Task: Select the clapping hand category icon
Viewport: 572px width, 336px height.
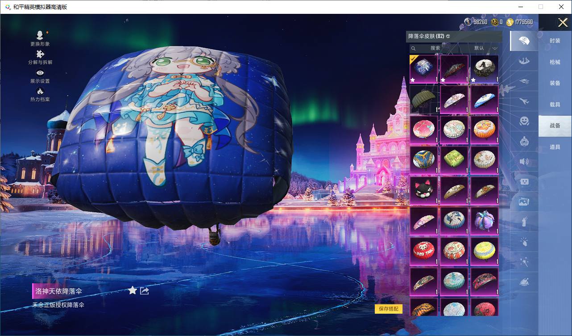Action: click(x=524, y=242)
